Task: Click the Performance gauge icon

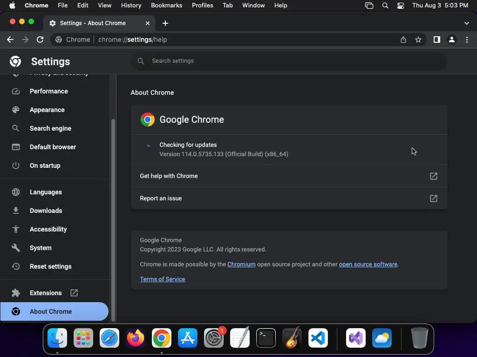Action: click(15, 92)
